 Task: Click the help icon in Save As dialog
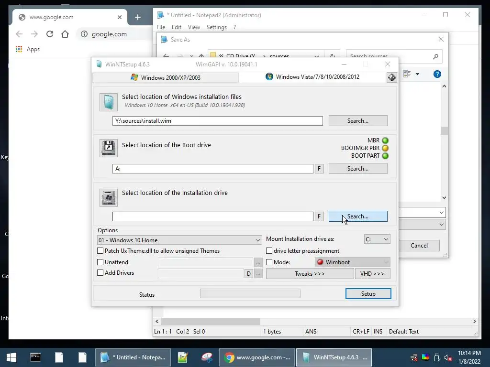437,74
